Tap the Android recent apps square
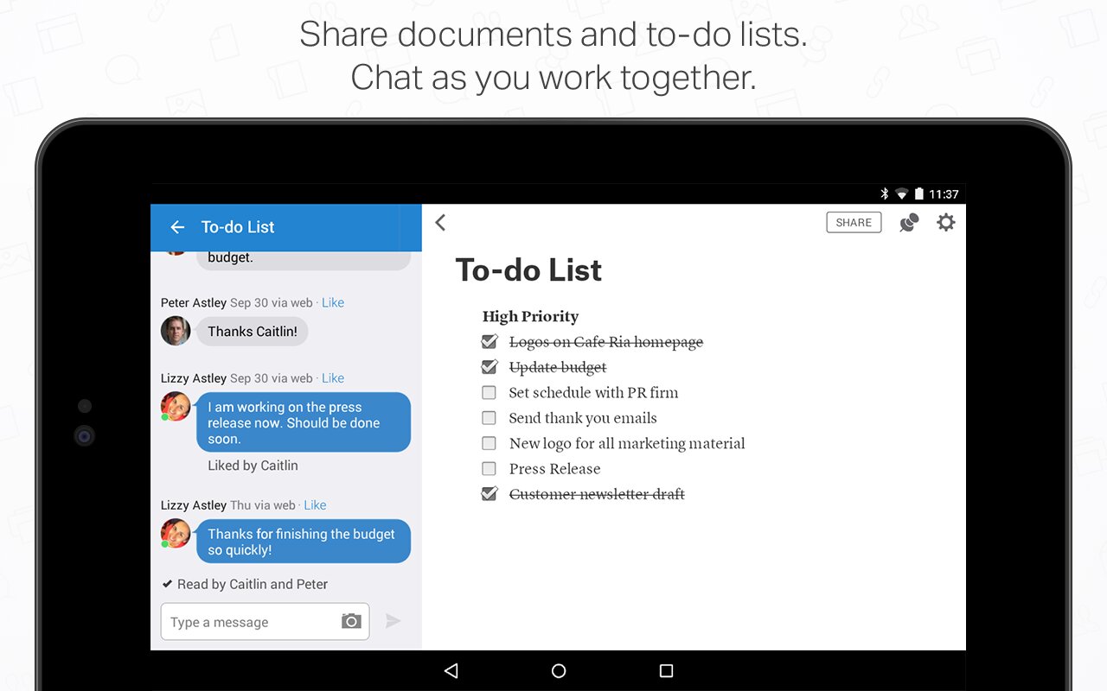Viewport: 1107px width, 691px height. click(x=666, y=670)
